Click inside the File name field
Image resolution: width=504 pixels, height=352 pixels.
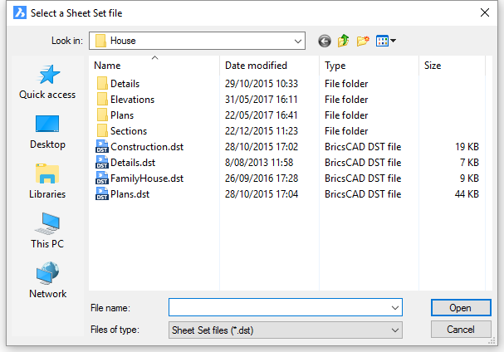tap(277, 308)
